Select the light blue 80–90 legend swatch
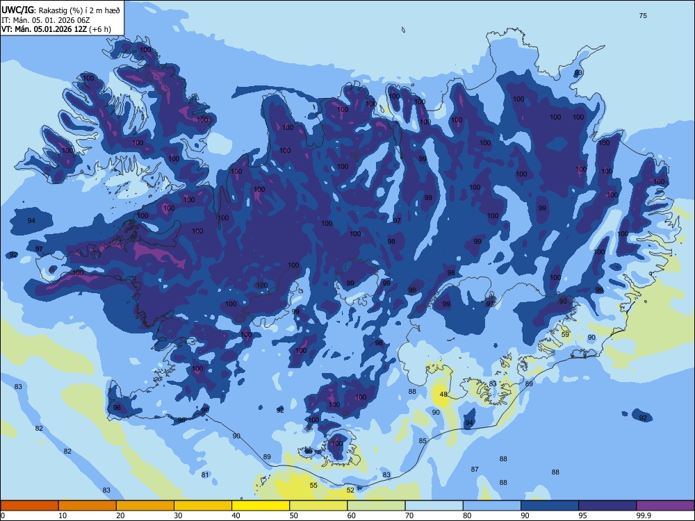Screen dimensions: 695x521 click(x=492, y=506)
